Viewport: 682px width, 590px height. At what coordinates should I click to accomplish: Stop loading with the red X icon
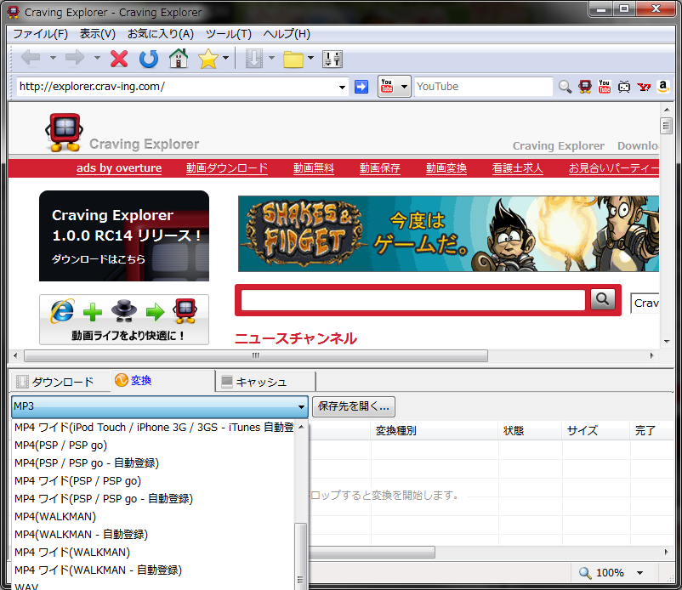coord(119,59)
